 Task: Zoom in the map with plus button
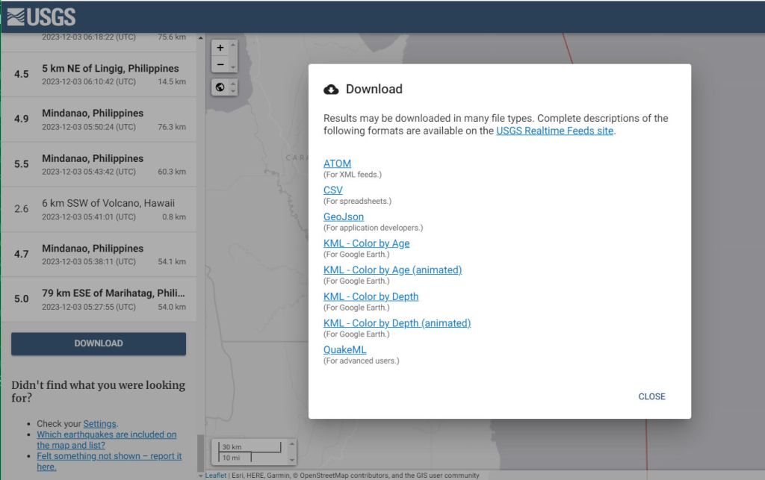tap(220, 48)
